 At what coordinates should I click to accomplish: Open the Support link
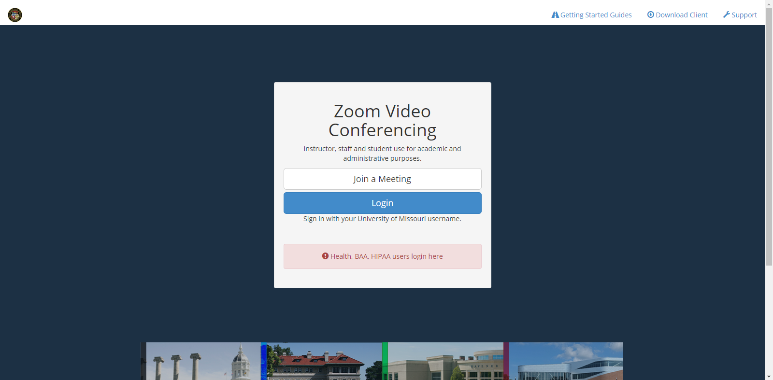click(740, 15)
